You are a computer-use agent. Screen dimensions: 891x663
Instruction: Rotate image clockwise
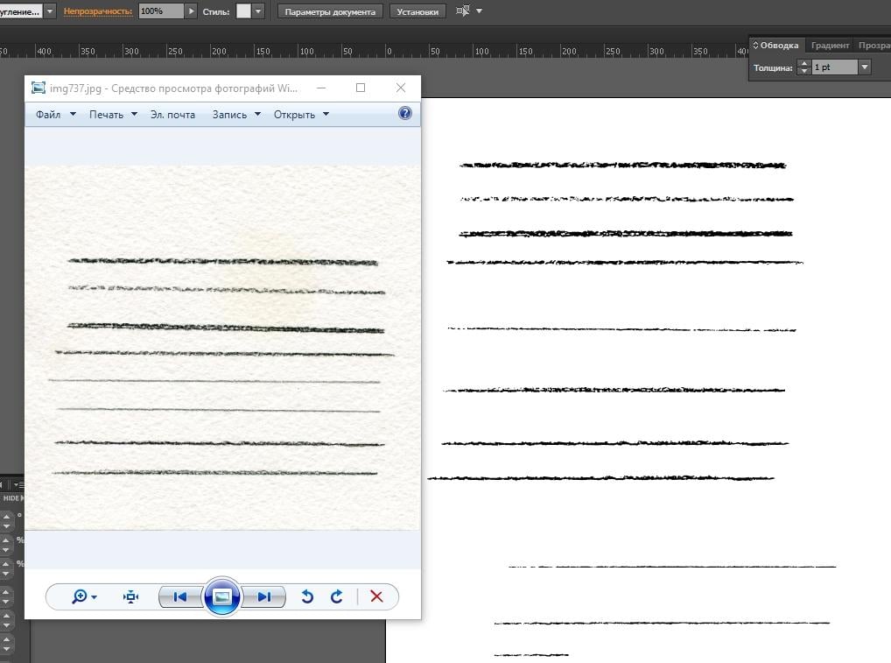(336, 596)
